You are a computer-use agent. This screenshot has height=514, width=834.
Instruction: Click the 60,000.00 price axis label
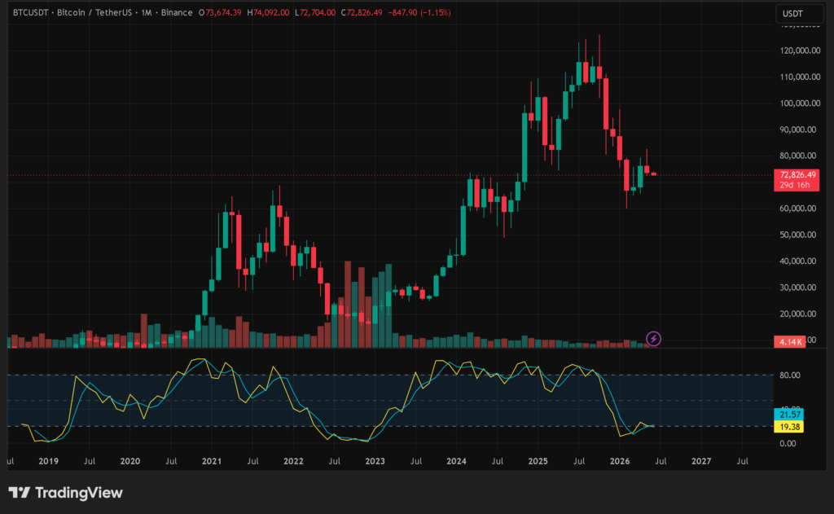pyautogui.click(x=798, y=208)
